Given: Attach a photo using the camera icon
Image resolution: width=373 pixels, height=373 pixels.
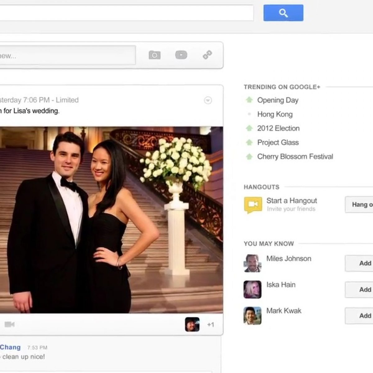Looking at the screenshot, I should [x=154, y=55].
